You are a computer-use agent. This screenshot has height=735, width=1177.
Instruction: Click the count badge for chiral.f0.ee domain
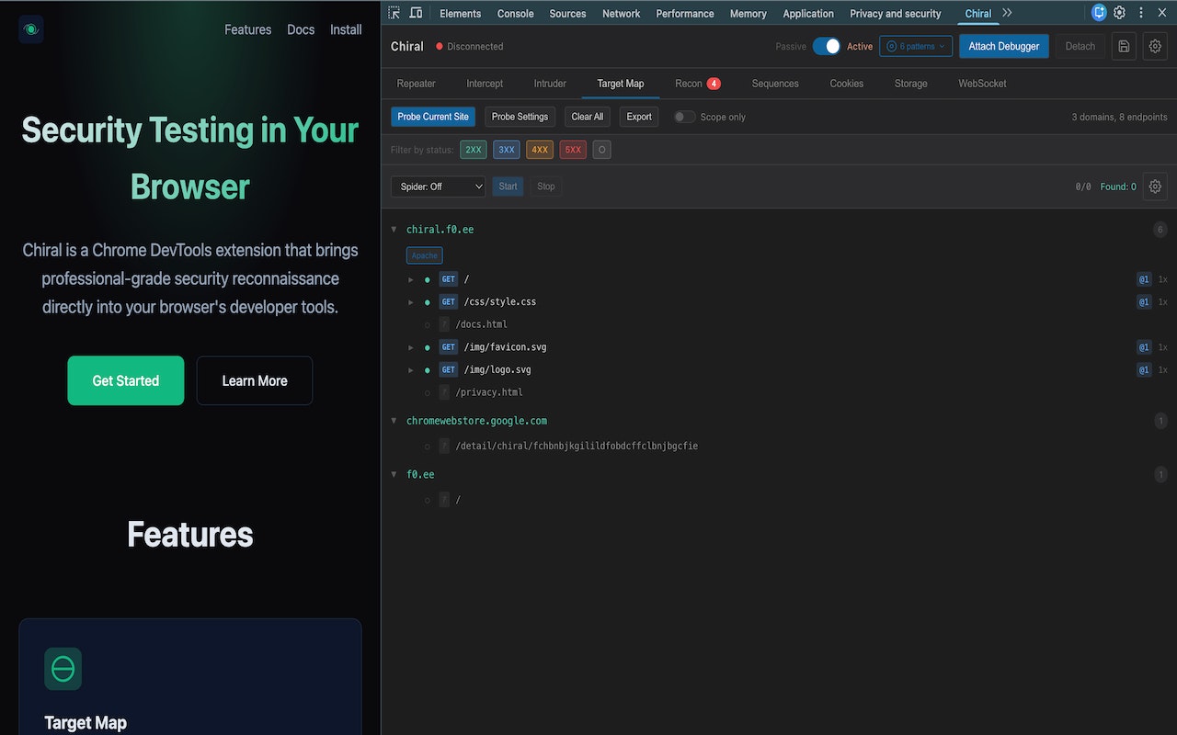pos(1160,230)
